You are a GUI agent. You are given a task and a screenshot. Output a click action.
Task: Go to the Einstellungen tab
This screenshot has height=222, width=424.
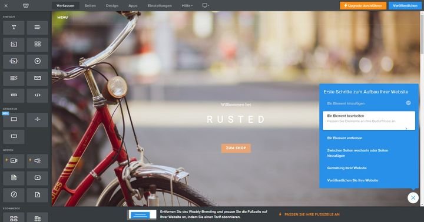[160, 6]
